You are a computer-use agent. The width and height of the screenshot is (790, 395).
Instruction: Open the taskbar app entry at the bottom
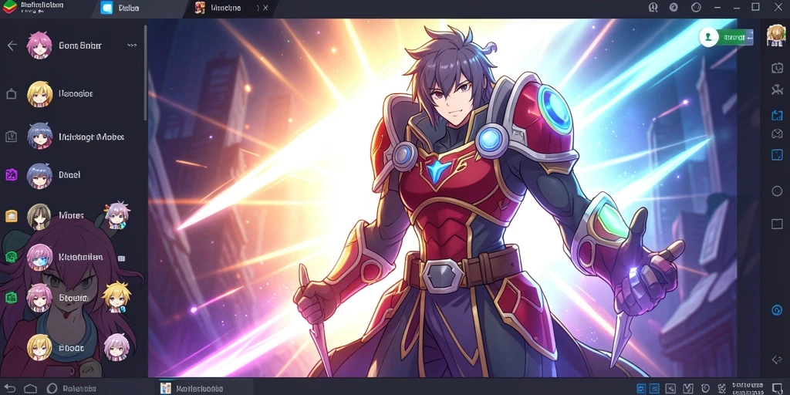pyautogui.click(x=191, y=388)
